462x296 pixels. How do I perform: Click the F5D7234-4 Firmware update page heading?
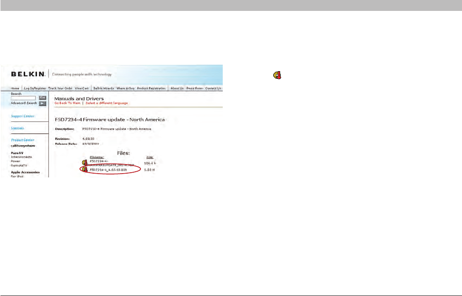pos(110,120)
